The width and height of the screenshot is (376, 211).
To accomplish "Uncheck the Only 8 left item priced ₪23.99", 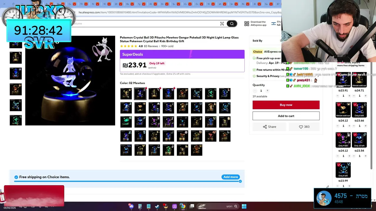I will tap(339, 165).
